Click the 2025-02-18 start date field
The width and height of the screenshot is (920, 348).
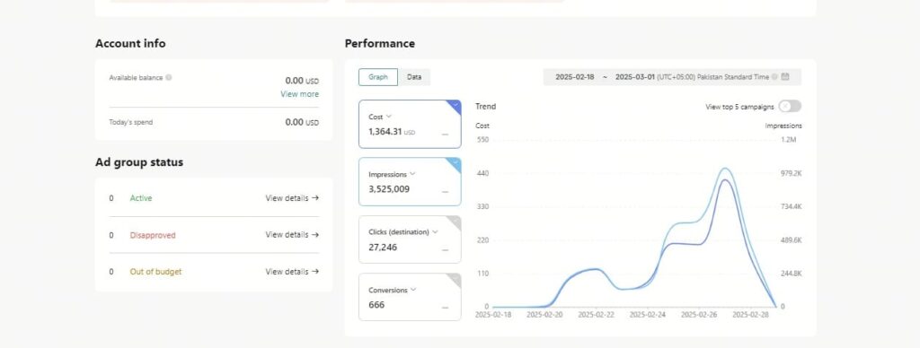pos(574,77)
